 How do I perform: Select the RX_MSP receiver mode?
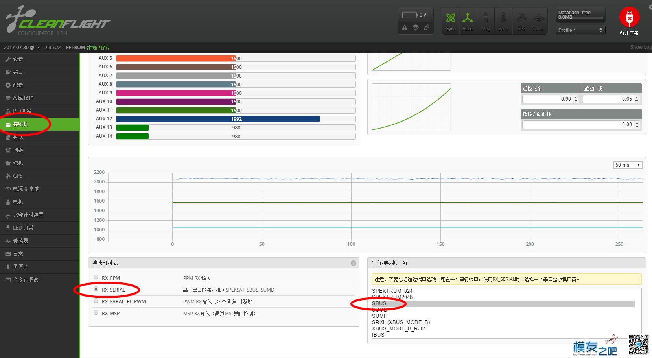tap(96, 313)
